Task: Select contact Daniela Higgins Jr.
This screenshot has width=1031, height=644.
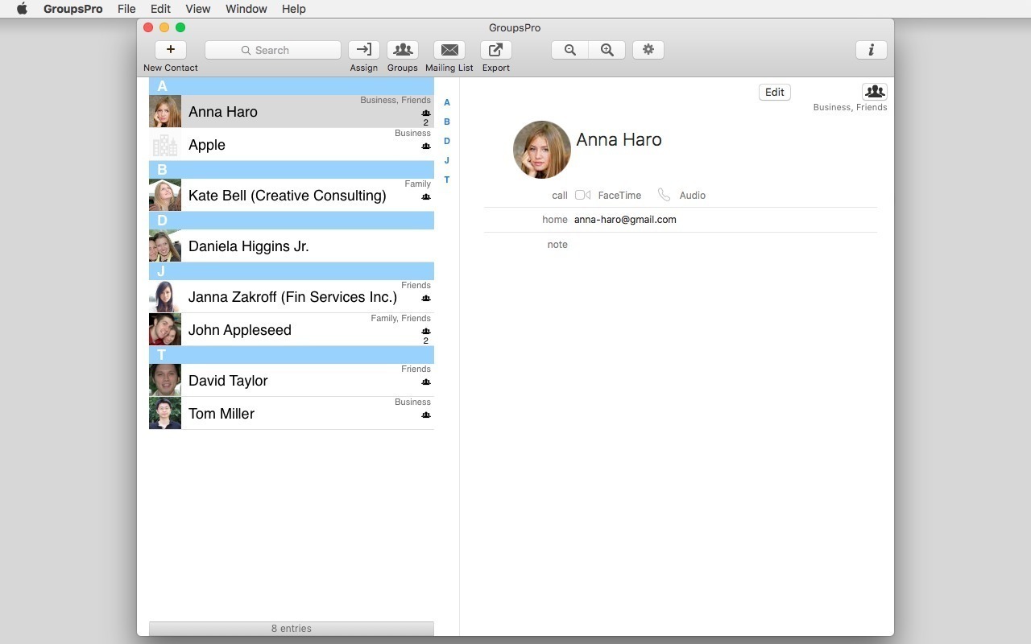Action: pyautogui.click(x=292, y=246)
